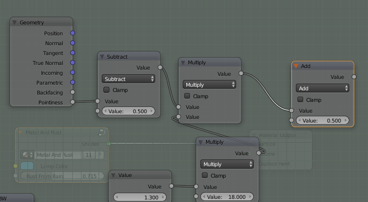The height and width of the screenshot is (202, 368).
Task: Click the Lamp Color swatch on Metal And Rust
Action: tap(27, 166)
